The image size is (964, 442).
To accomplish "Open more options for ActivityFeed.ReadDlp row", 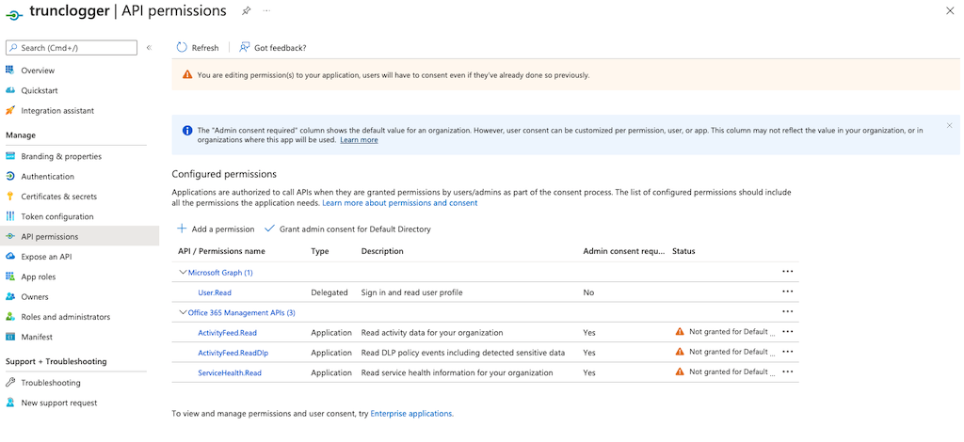I will (x=788, y=353).
